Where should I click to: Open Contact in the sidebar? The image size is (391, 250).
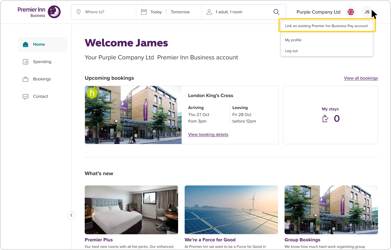tap(43, 97)
